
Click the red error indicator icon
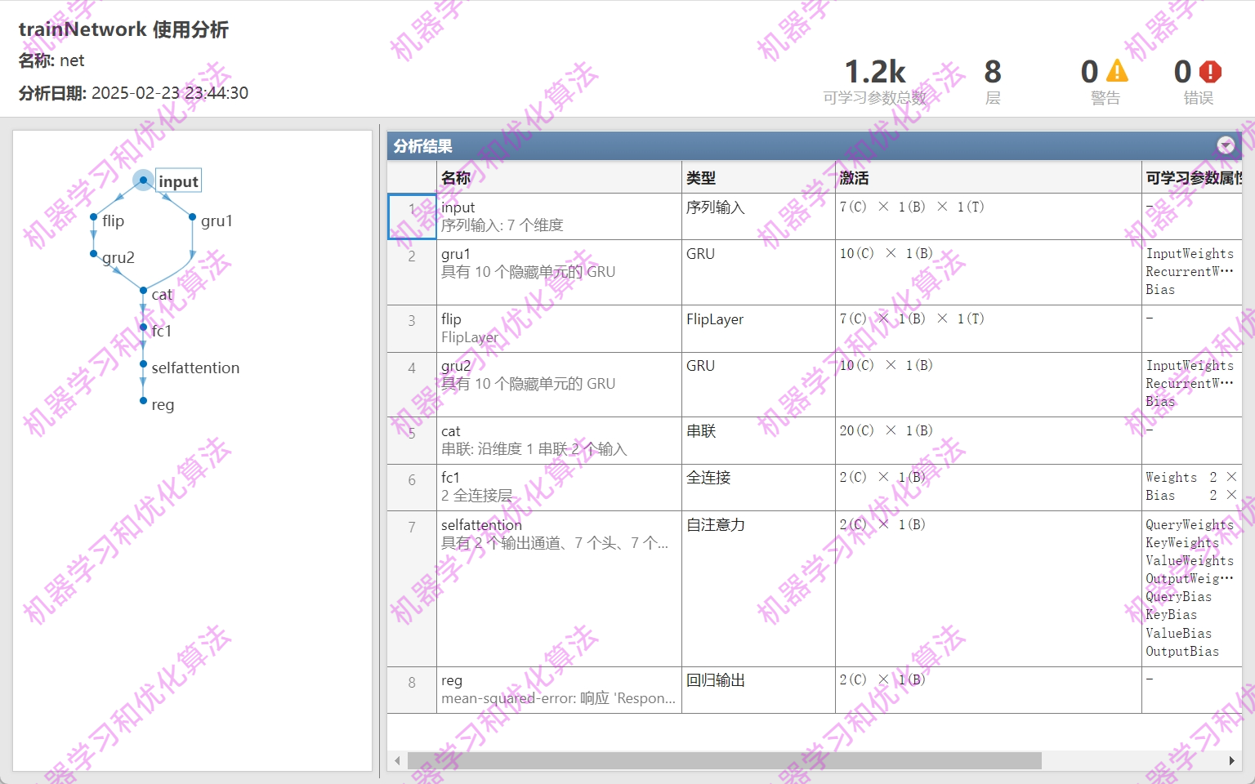click(x=1210, y=72)
